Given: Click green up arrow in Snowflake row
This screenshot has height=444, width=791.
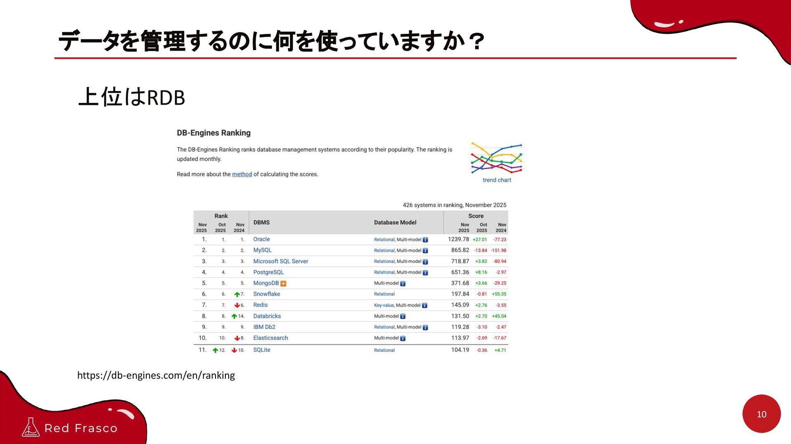Looking at the screenshot, I should 237,294.
